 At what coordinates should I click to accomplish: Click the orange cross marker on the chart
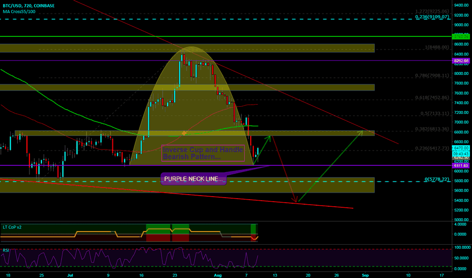(x=184, y=133)
